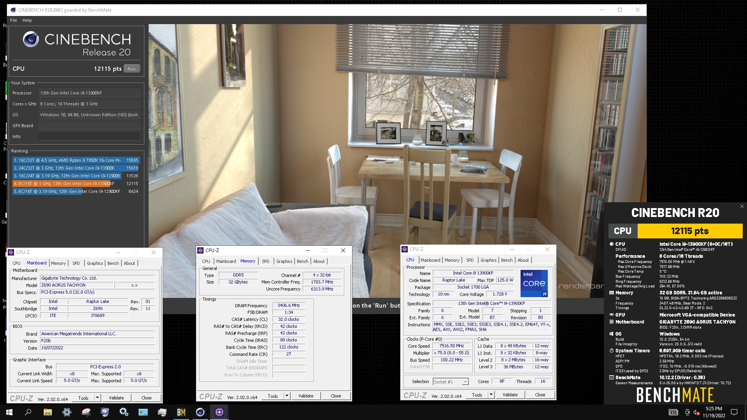Image resolution: width=747 pixels, height=420 pixels.
Task: Click the Memory section icon in BenchMate panel
Action: tap(612, 293)
